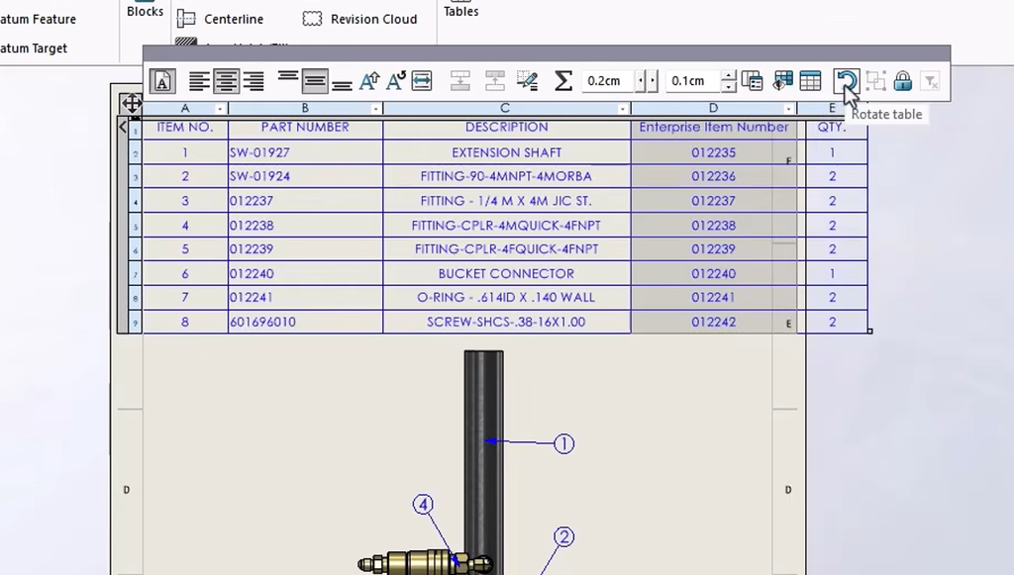
Task: Click the Enterprise Item Number header cell
Action: (714, 128)
